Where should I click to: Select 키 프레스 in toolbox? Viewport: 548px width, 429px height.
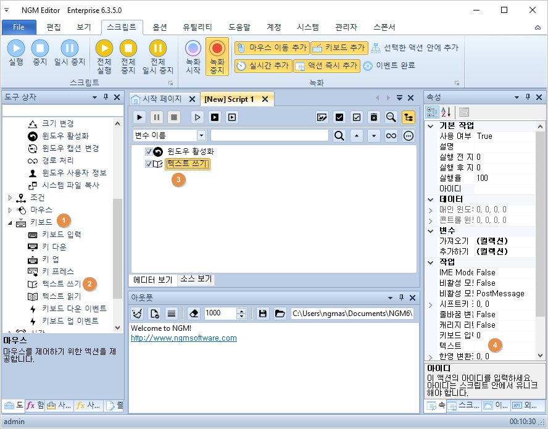(57, 272)
